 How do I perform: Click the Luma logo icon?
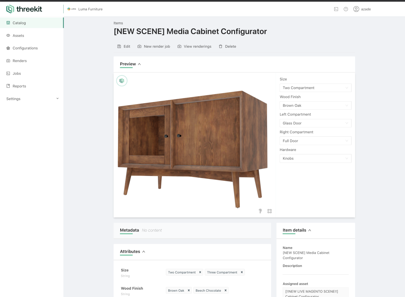pos(72,9)
